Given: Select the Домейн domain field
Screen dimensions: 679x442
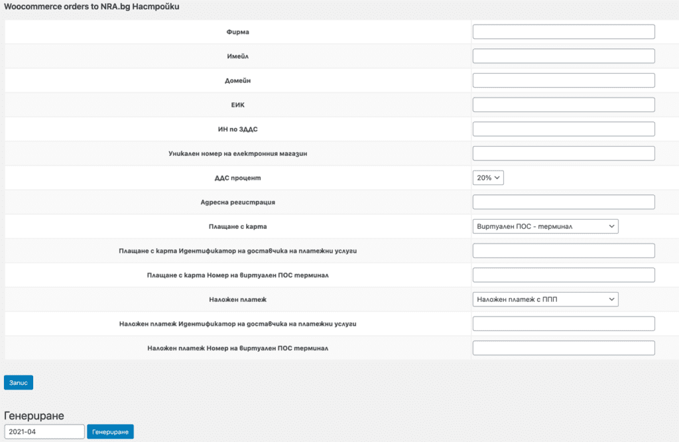Looking at the screenshot, I should (562, 80).
